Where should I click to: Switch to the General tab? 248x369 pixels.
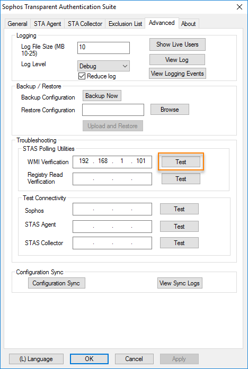pos(17,24)
